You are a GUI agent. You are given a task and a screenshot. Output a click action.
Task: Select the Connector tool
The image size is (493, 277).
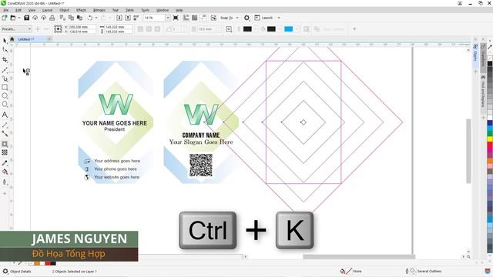click(5, 133)
